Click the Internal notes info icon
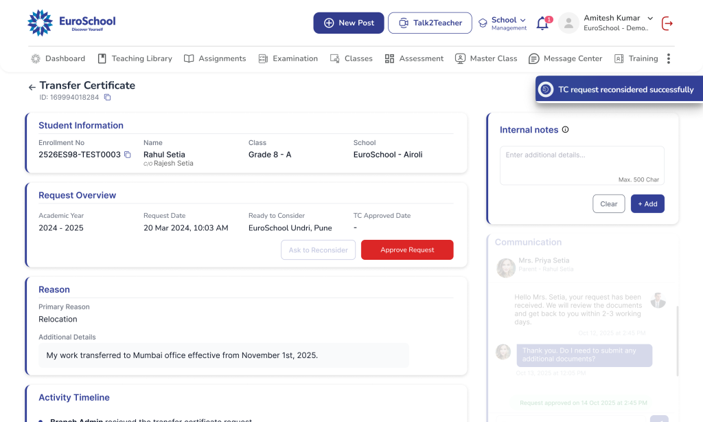 [x=566, y=130]
